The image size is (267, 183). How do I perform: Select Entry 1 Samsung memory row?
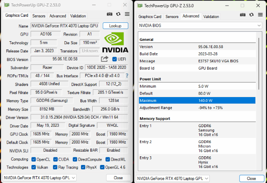point(197,130)
